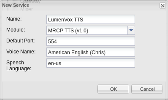Viewport: 168px width, 100px height.
Task: Close the New Service dialog with X
Action: 163,6
